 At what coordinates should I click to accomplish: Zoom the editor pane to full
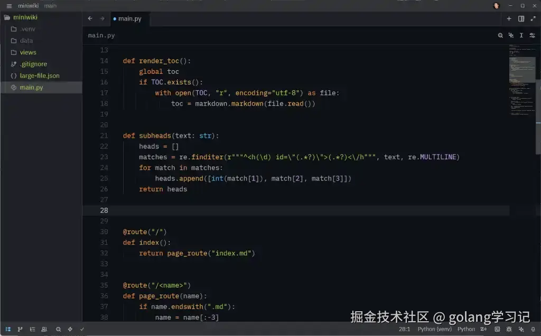point(533,18)
